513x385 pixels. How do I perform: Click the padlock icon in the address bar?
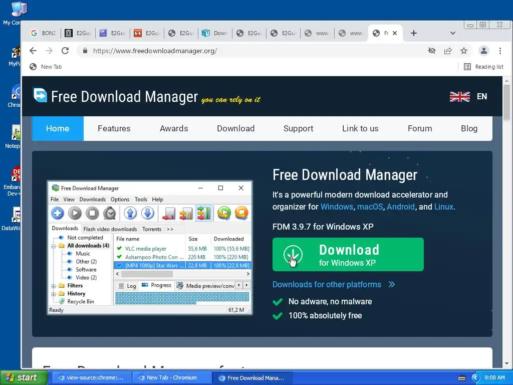(85, 51)
